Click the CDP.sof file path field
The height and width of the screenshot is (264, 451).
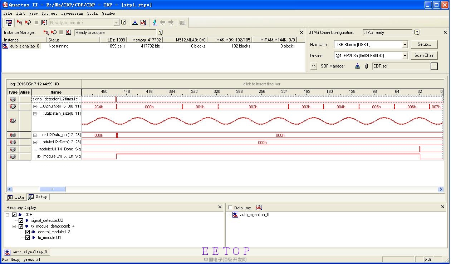click(401, 66)
